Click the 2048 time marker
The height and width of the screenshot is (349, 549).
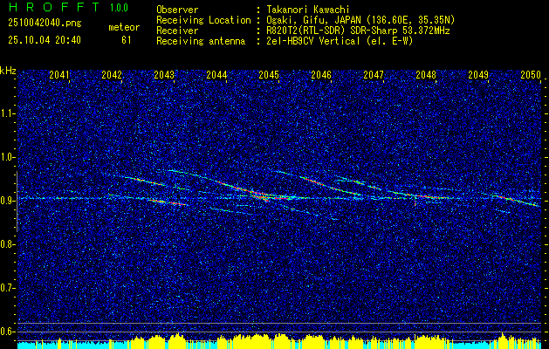point(426,75)
